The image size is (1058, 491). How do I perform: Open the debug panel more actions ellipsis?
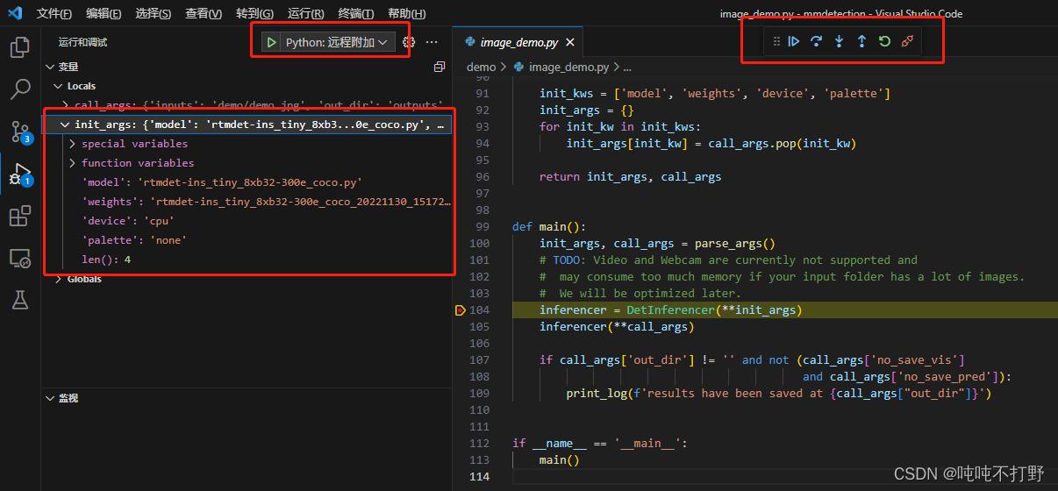point(432,42)
